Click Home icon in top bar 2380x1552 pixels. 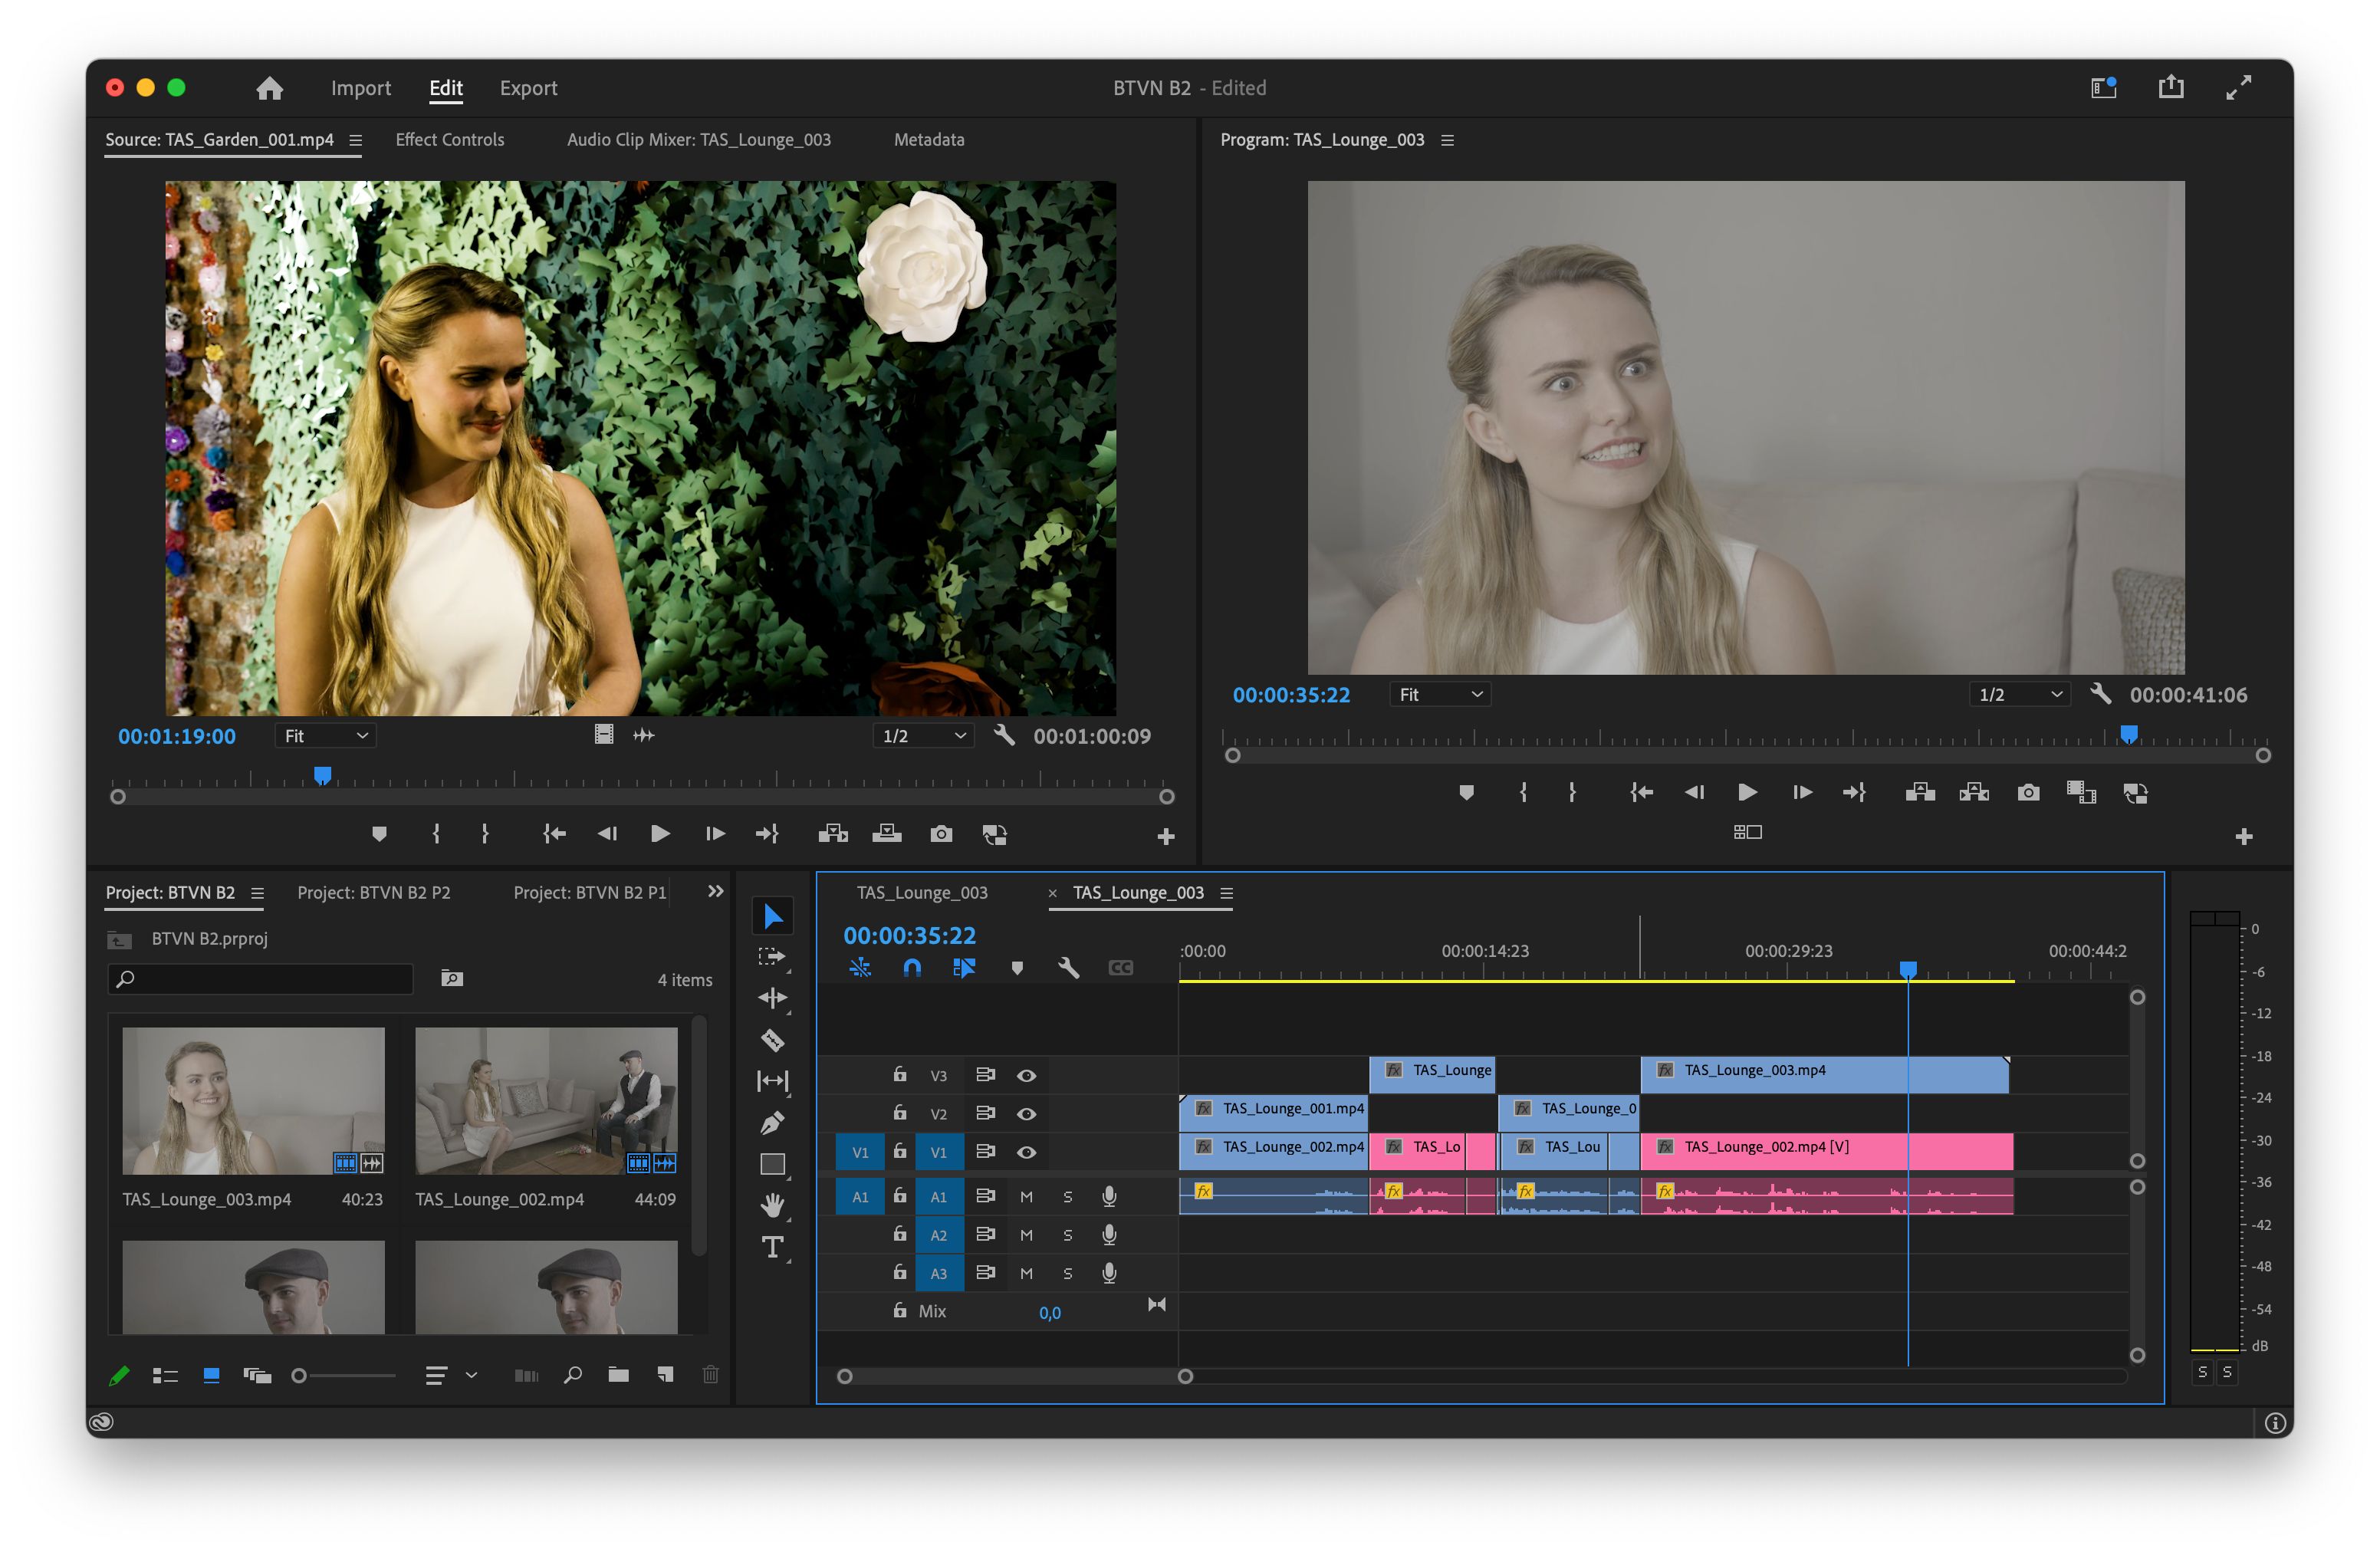point(269,88)
